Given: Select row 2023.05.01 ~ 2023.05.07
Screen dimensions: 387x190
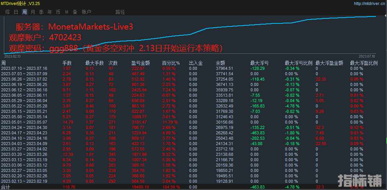Looking at the screenshot, I should point(193,122).
